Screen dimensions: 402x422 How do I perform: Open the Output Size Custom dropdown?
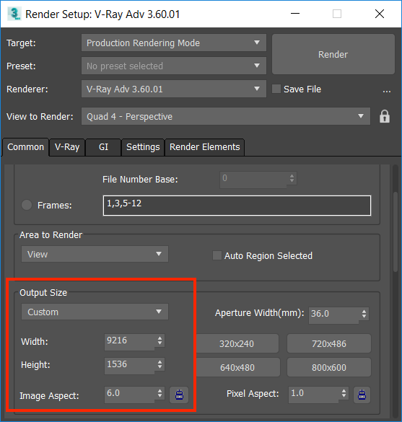tap(95, 312)
